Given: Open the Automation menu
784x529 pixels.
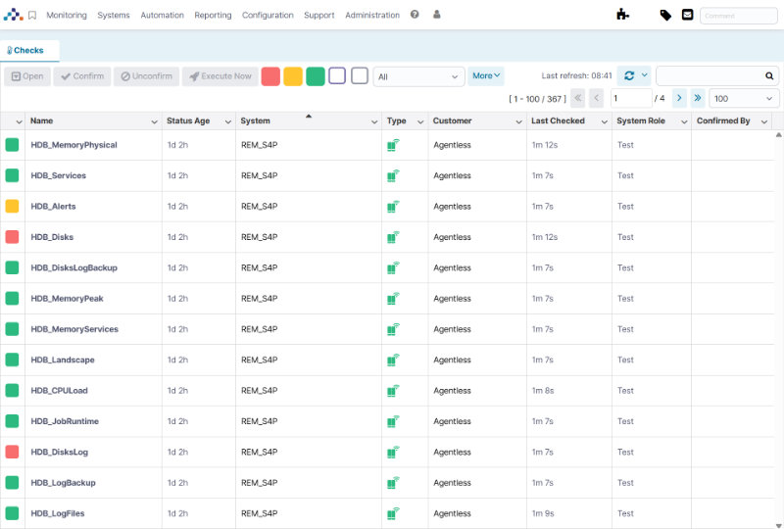Looking at the screenshot, I should click(x=162, y=15).
